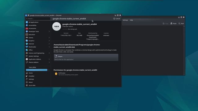Expand the Multimedia subcategories arrow

(49, 47)
